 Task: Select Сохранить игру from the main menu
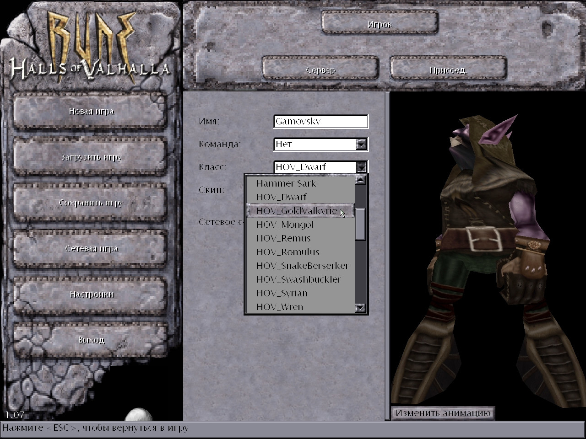[91, 203]
